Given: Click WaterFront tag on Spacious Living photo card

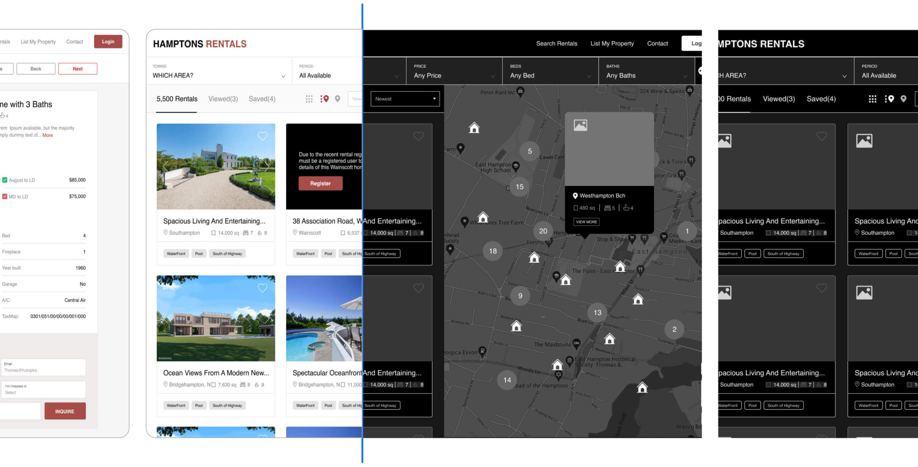Looking at the screenshot, I should point(176,254).
